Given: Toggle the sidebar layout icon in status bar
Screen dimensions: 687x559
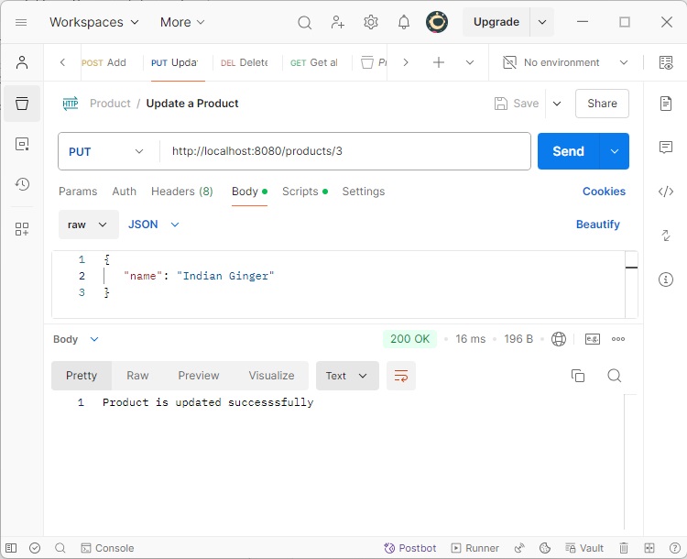Looking at the screenshot, I should [12, 548].
